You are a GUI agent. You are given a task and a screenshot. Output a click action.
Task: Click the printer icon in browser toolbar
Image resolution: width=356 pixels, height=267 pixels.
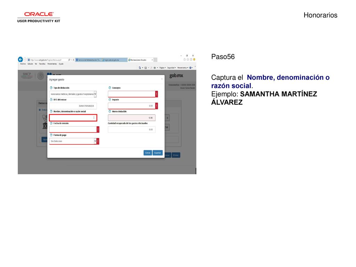click(155, 68)
